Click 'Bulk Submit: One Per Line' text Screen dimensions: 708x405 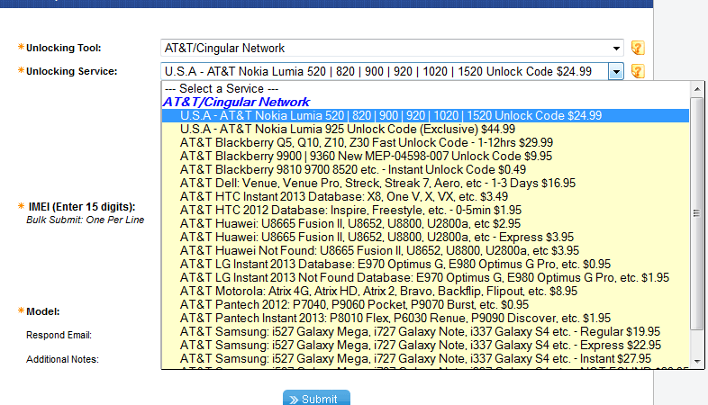click(85, 220)
